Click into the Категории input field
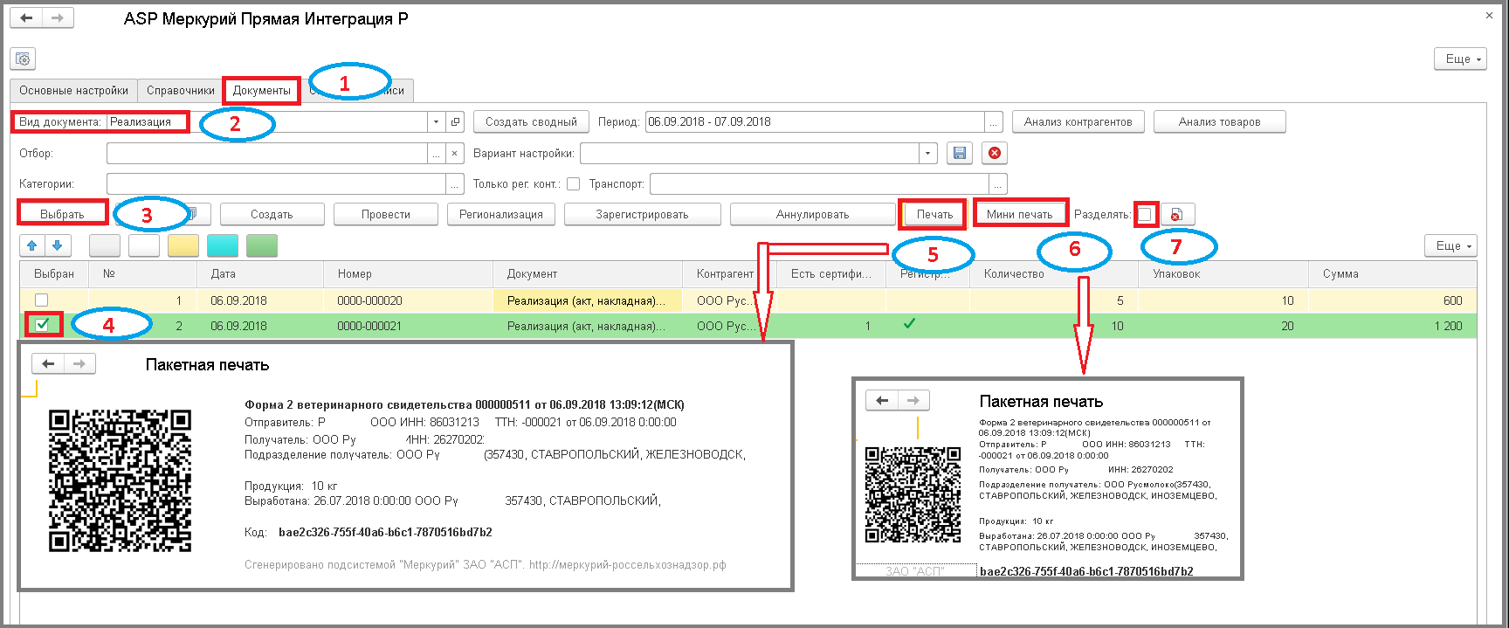Viewport: 1509px width, 628px height. pyautogui.click(x=276, y=184)
